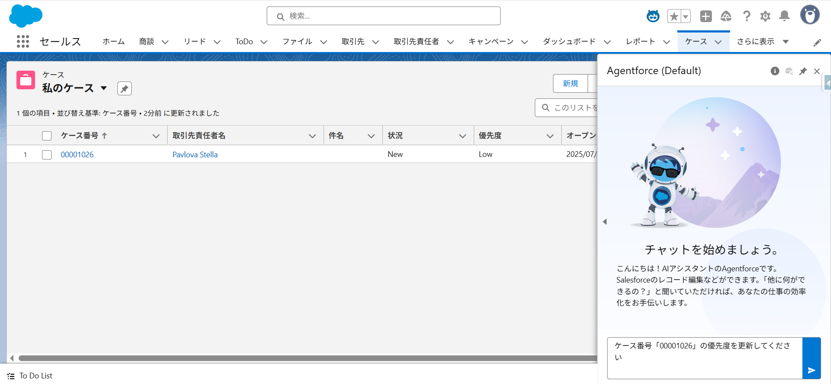
Task: Open 優先度 column options chevron
Action: pos(550,136)
